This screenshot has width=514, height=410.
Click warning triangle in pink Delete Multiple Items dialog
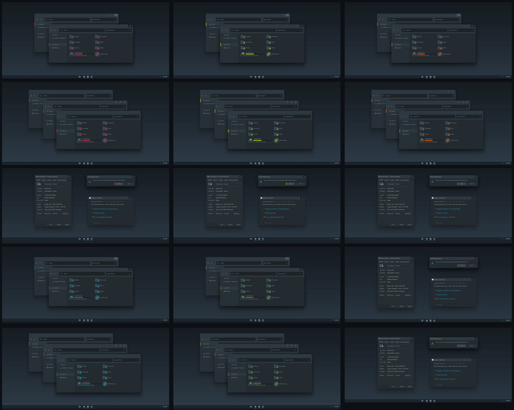[x=90, y=181]
